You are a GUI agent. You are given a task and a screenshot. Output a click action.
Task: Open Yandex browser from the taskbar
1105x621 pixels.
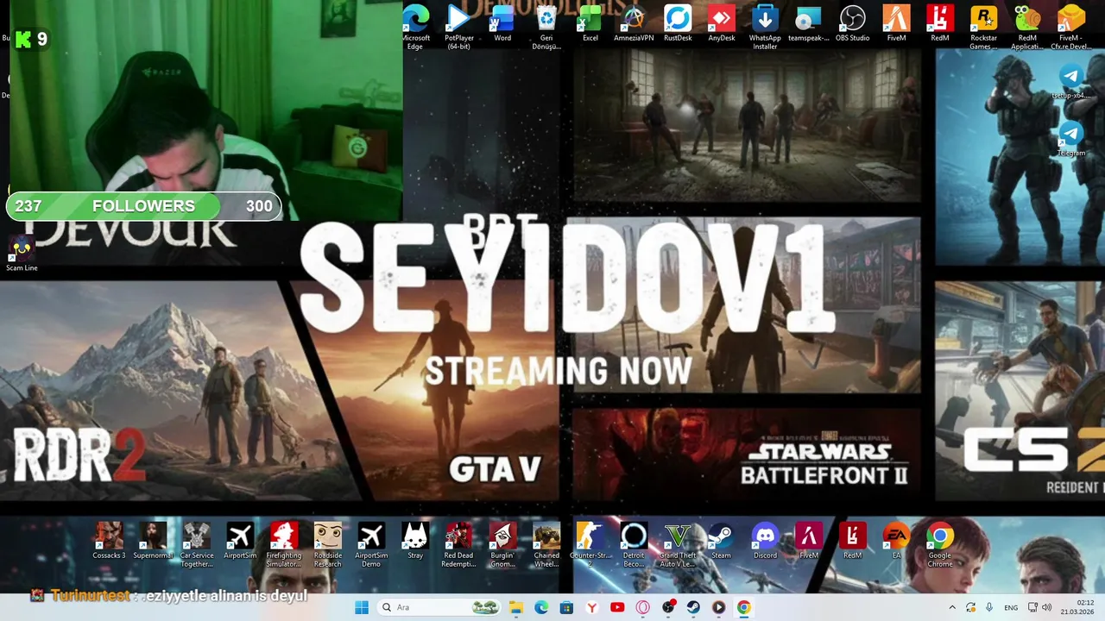591,607
